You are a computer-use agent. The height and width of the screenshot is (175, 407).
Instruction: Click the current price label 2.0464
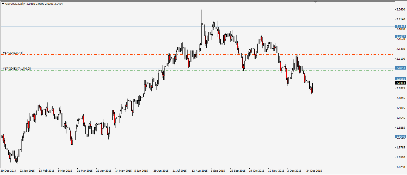(x=400, y=83)
